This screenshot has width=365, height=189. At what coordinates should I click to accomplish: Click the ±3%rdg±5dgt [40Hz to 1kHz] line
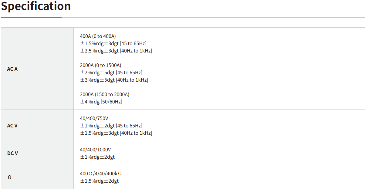tap(114, 80)
